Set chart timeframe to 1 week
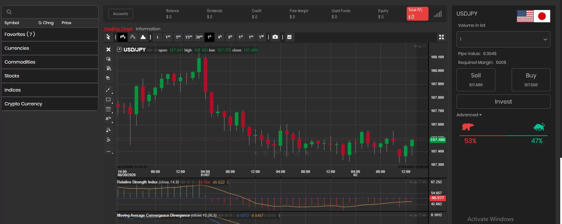562x224 pixels. (251, 37)
